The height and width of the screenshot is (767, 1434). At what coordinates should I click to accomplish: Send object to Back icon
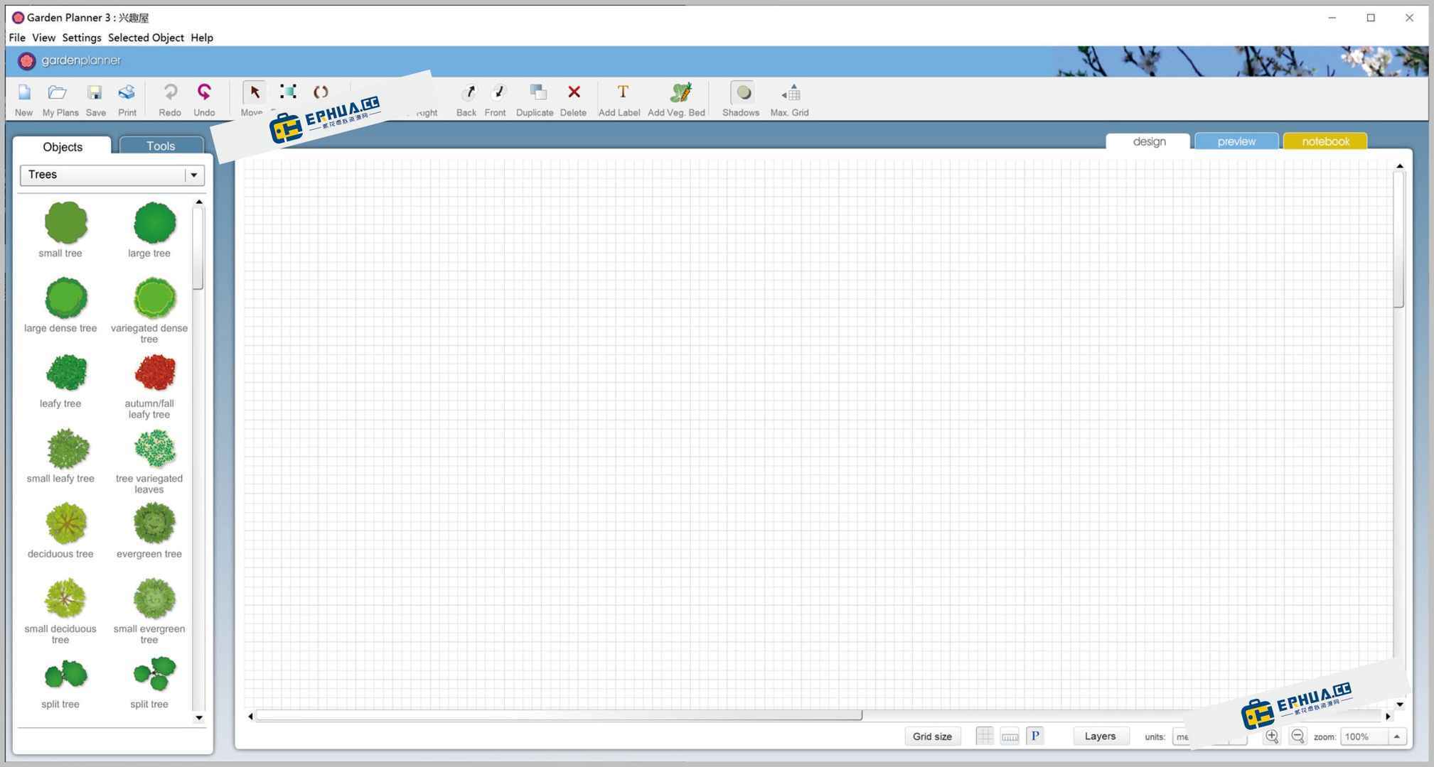467,93
